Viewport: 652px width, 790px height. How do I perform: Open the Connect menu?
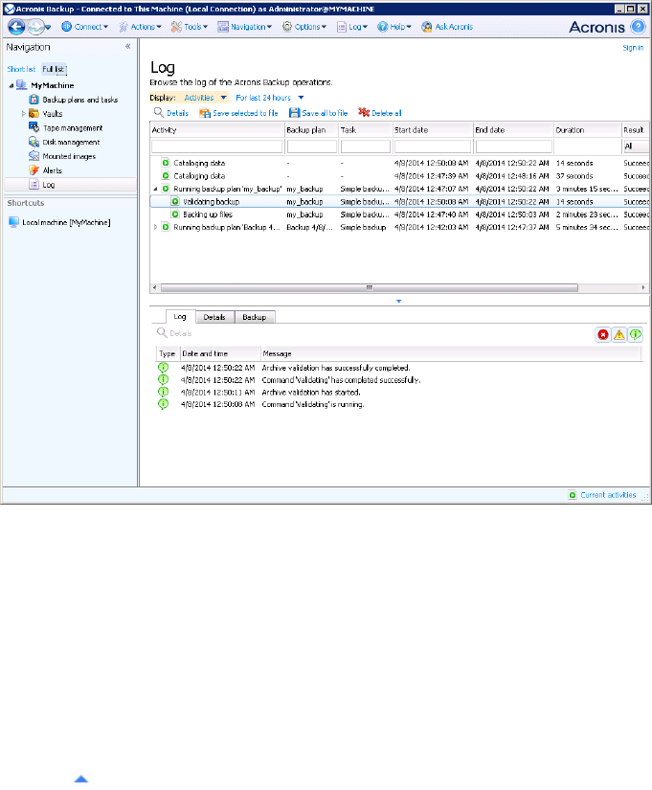click(84, 27)
